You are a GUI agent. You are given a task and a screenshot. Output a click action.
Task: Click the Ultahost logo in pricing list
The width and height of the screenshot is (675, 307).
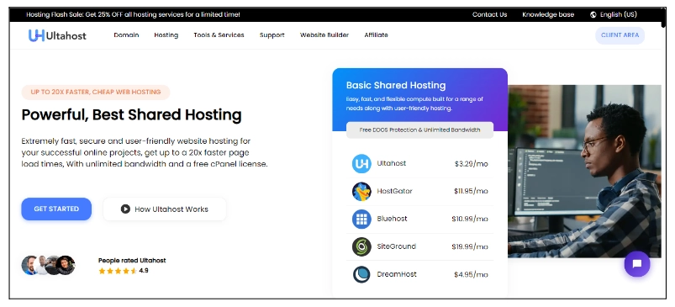(x=361, y=164)
